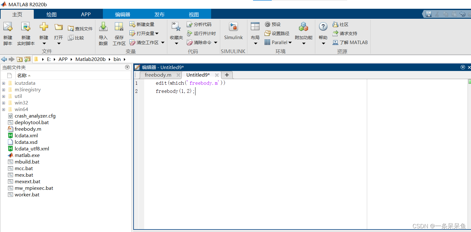Select lcdata.xml in the file list
This screenshot has height=232, width=471.
click(26, 136)
